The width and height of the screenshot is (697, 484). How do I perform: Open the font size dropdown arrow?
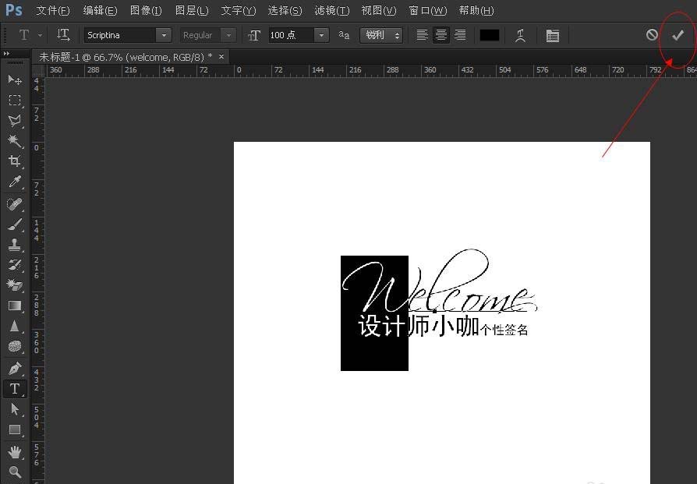coord(321,35)
